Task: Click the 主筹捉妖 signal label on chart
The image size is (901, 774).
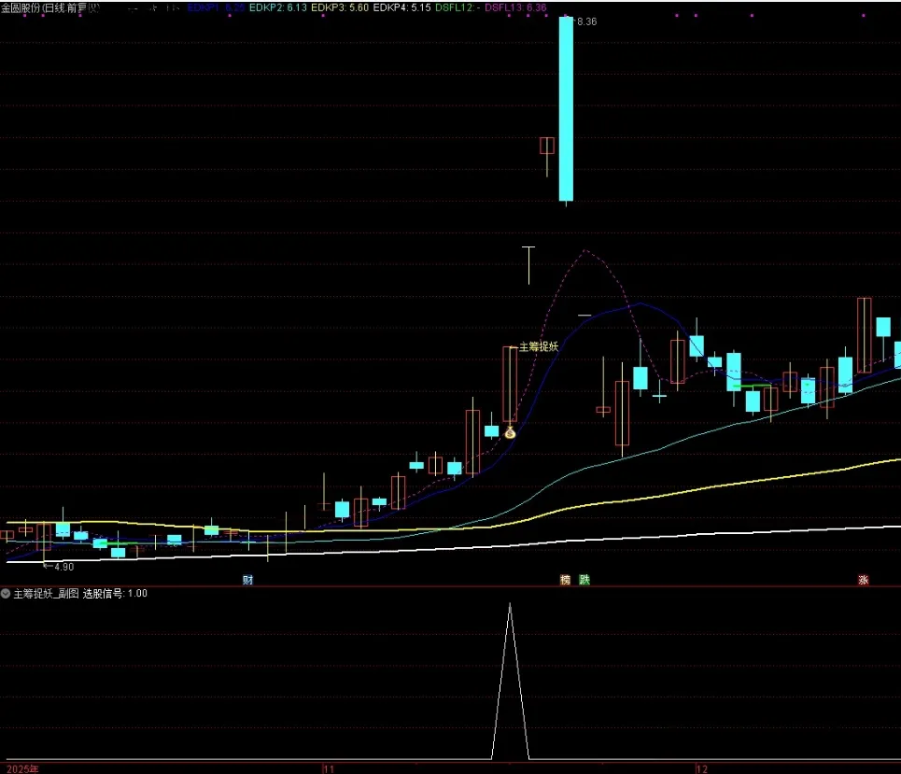Action: click(x=539, y=346)
